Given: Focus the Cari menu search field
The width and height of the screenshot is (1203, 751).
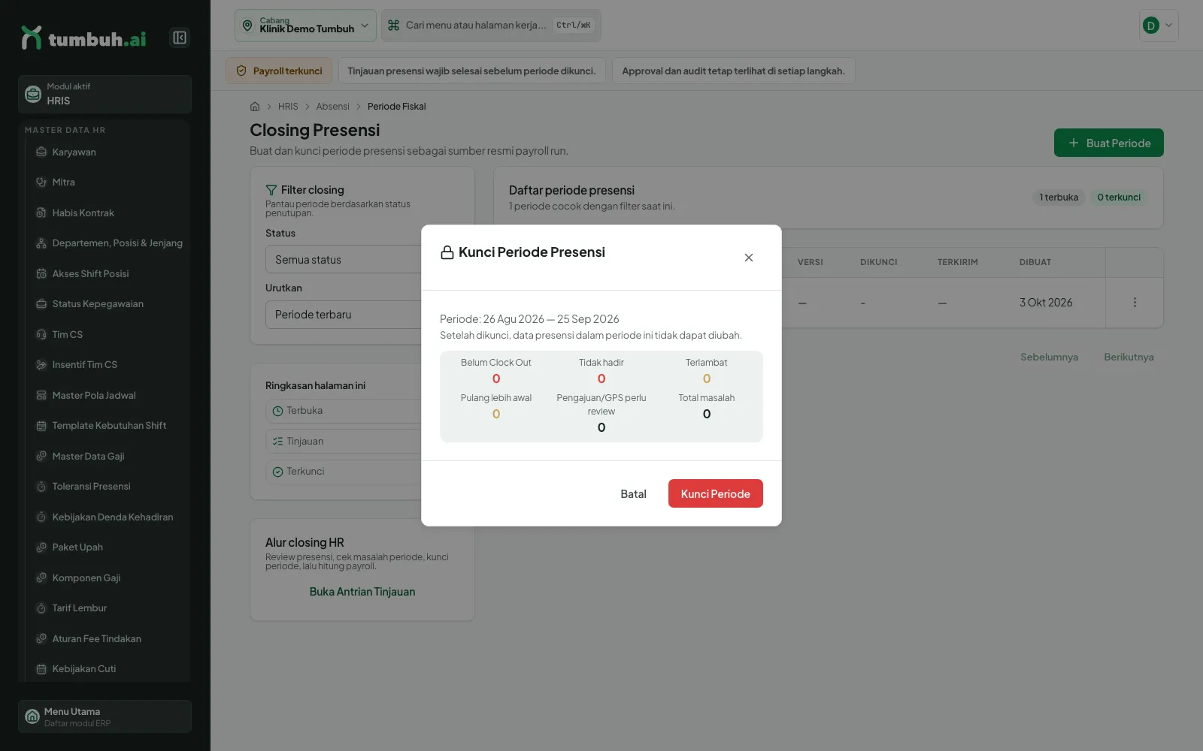Looking at the screenshot, I should pyautogui.click(x=491, y=26).
